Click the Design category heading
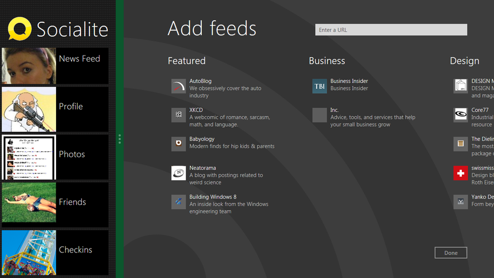The image size is (494, 278). [465, 61]
